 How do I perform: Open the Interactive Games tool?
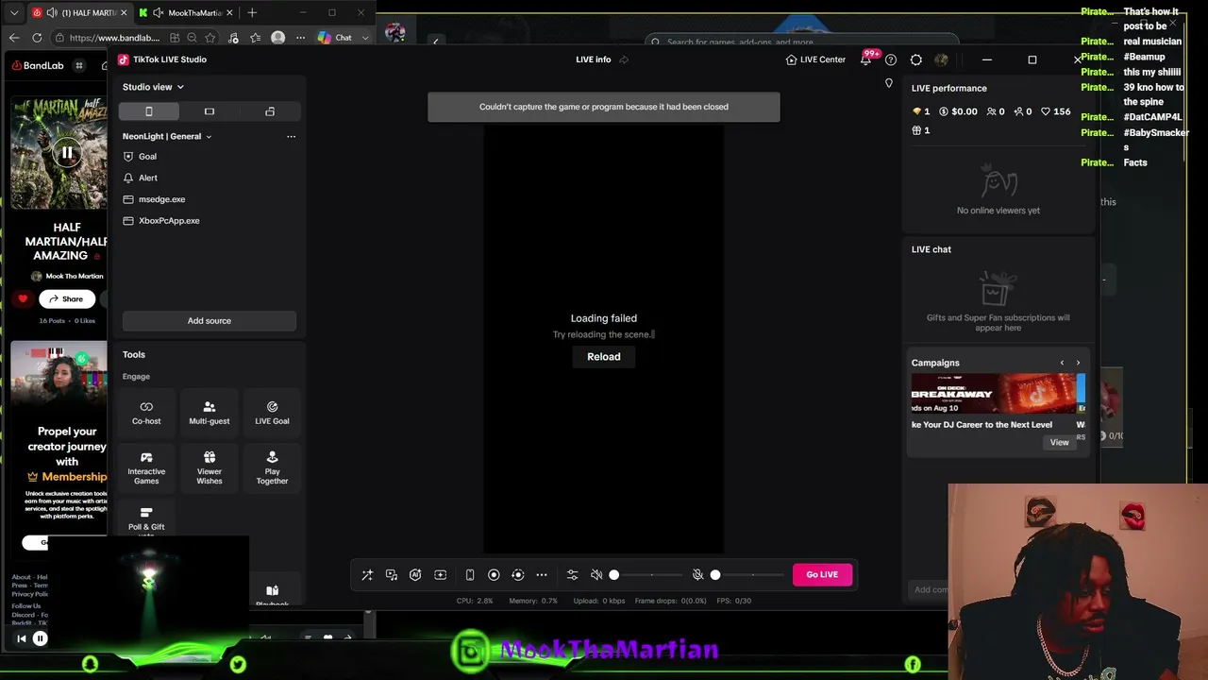pyautogui.click(x=146, y=467)
